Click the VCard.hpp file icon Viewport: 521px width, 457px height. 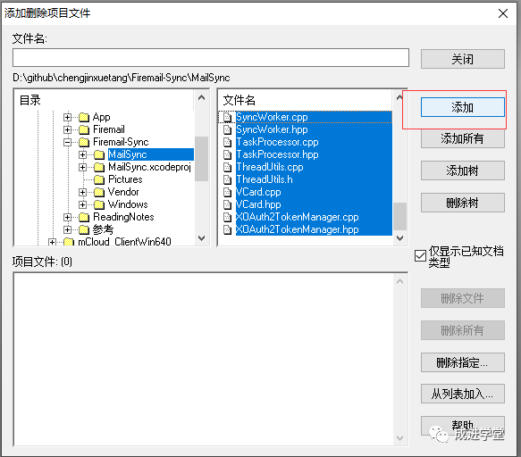point(228,204)
